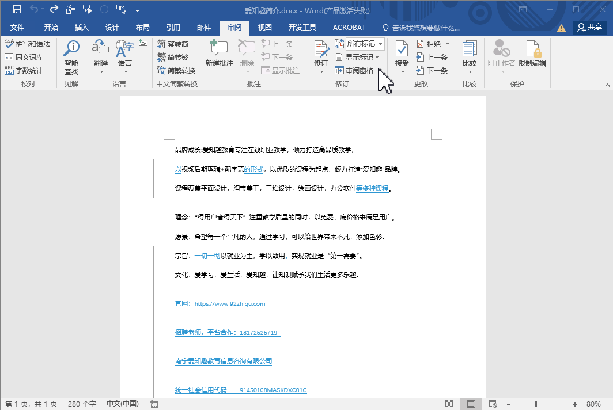
Task: Open Word Count (字数统计)
Action: coord(24,70)
